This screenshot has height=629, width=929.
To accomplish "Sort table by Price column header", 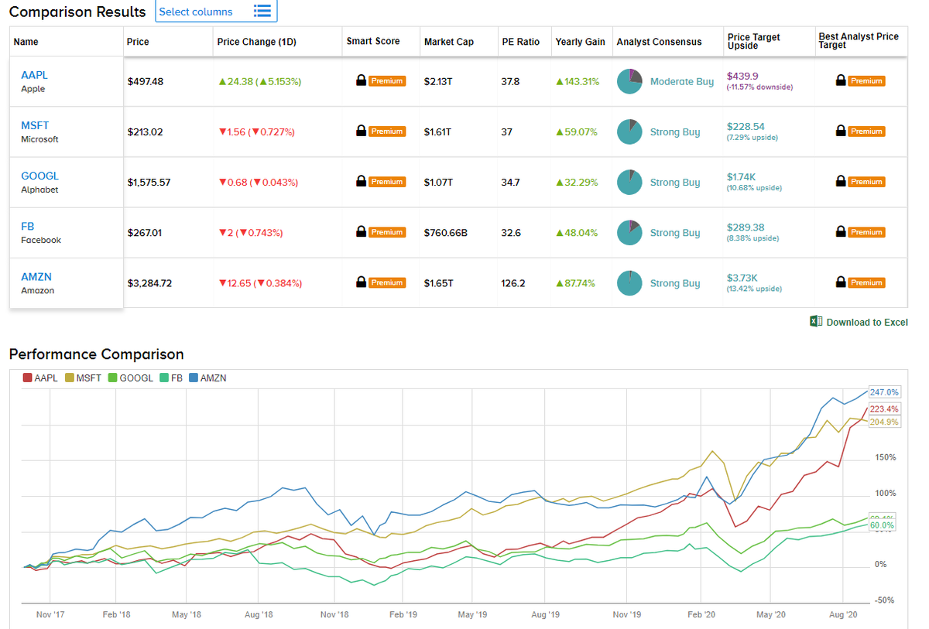I will coord(138,42).
